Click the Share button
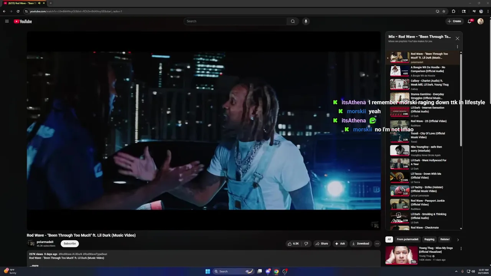The width and height of the screenshot is (491, 276). pos(321,244)
